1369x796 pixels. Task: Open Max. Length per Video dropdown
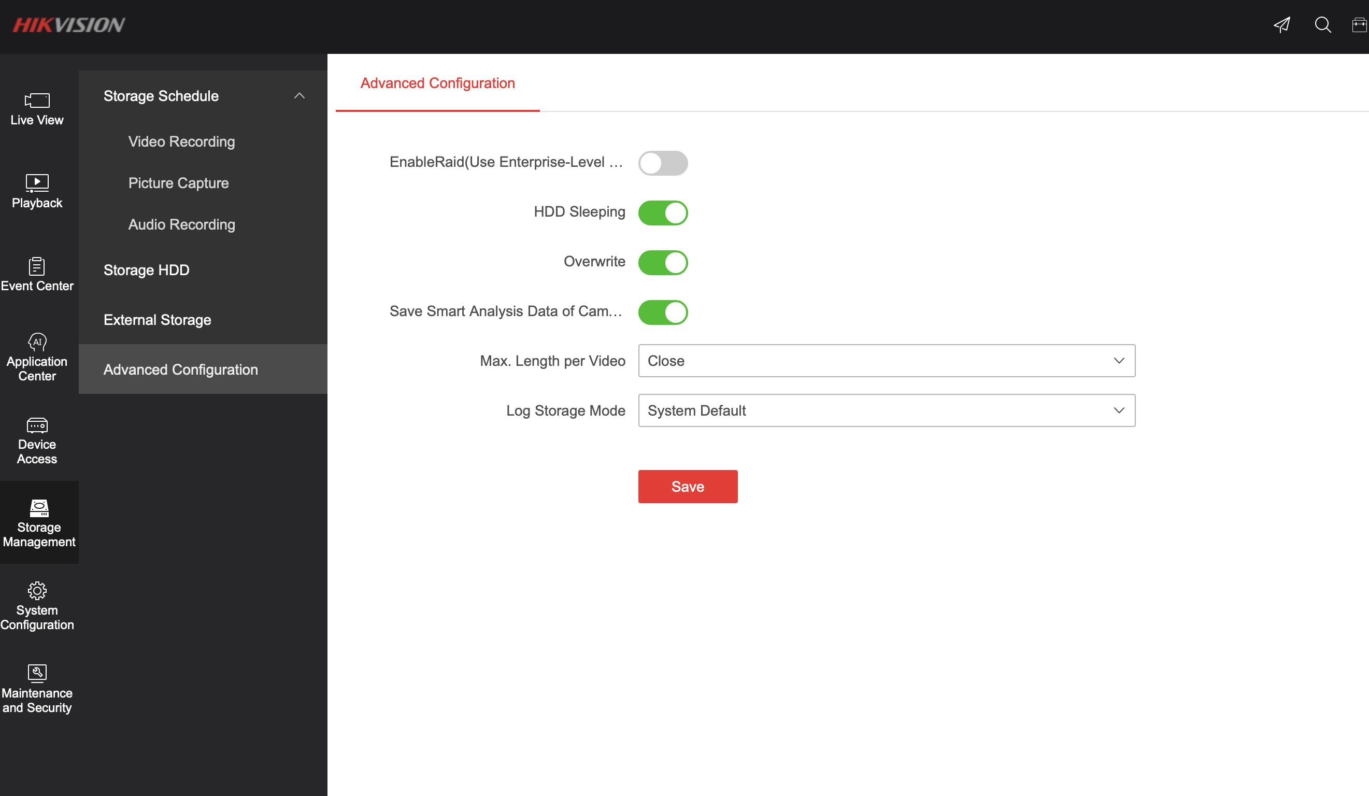tap(886, 361)
